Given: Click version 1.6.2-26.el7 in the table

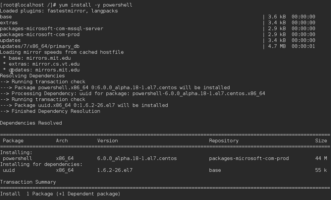Looking at the screenshot, I should pyautogui.click(x=115, y=170).
